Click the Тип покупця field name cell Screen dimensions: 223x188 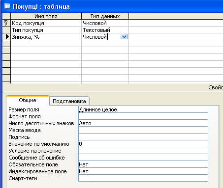point(46,30)
